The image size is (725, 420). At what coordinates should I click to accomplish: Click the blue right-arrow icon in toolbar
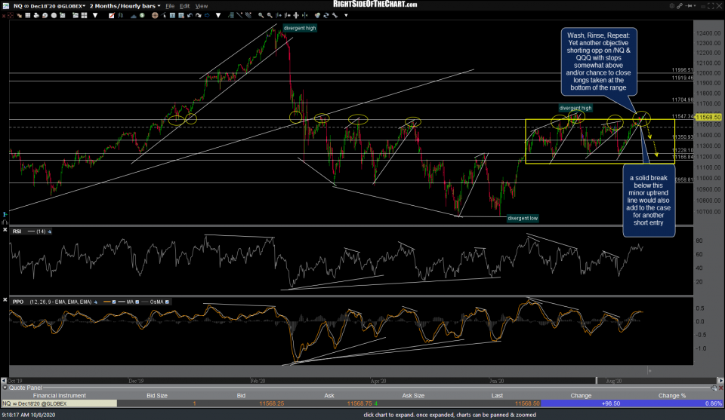[207, 15]
